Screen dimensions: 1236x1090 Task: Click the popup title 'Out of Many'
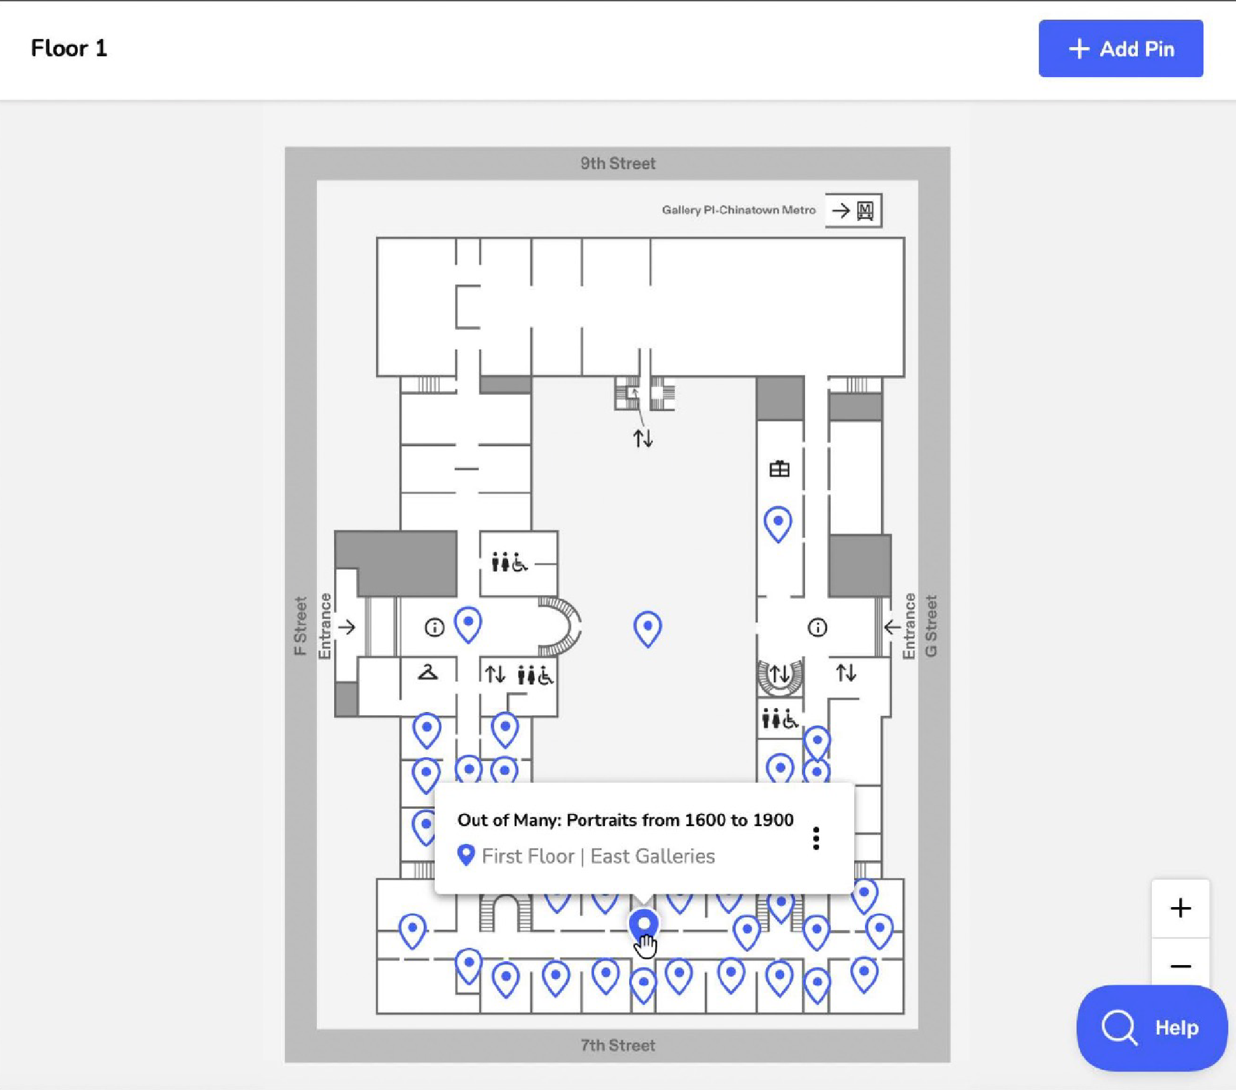(x=625, y=820)
